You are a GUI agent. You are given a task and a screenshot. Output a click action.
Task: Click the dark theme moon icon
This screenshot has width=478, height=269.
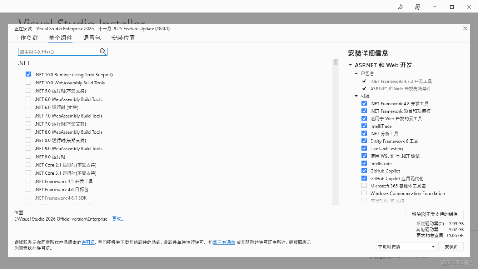tap(400, 7)
